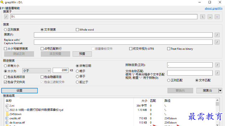Open the 小于 size comparison dropdown
This screenshot has width=225, height=126.
pos(36,71)
